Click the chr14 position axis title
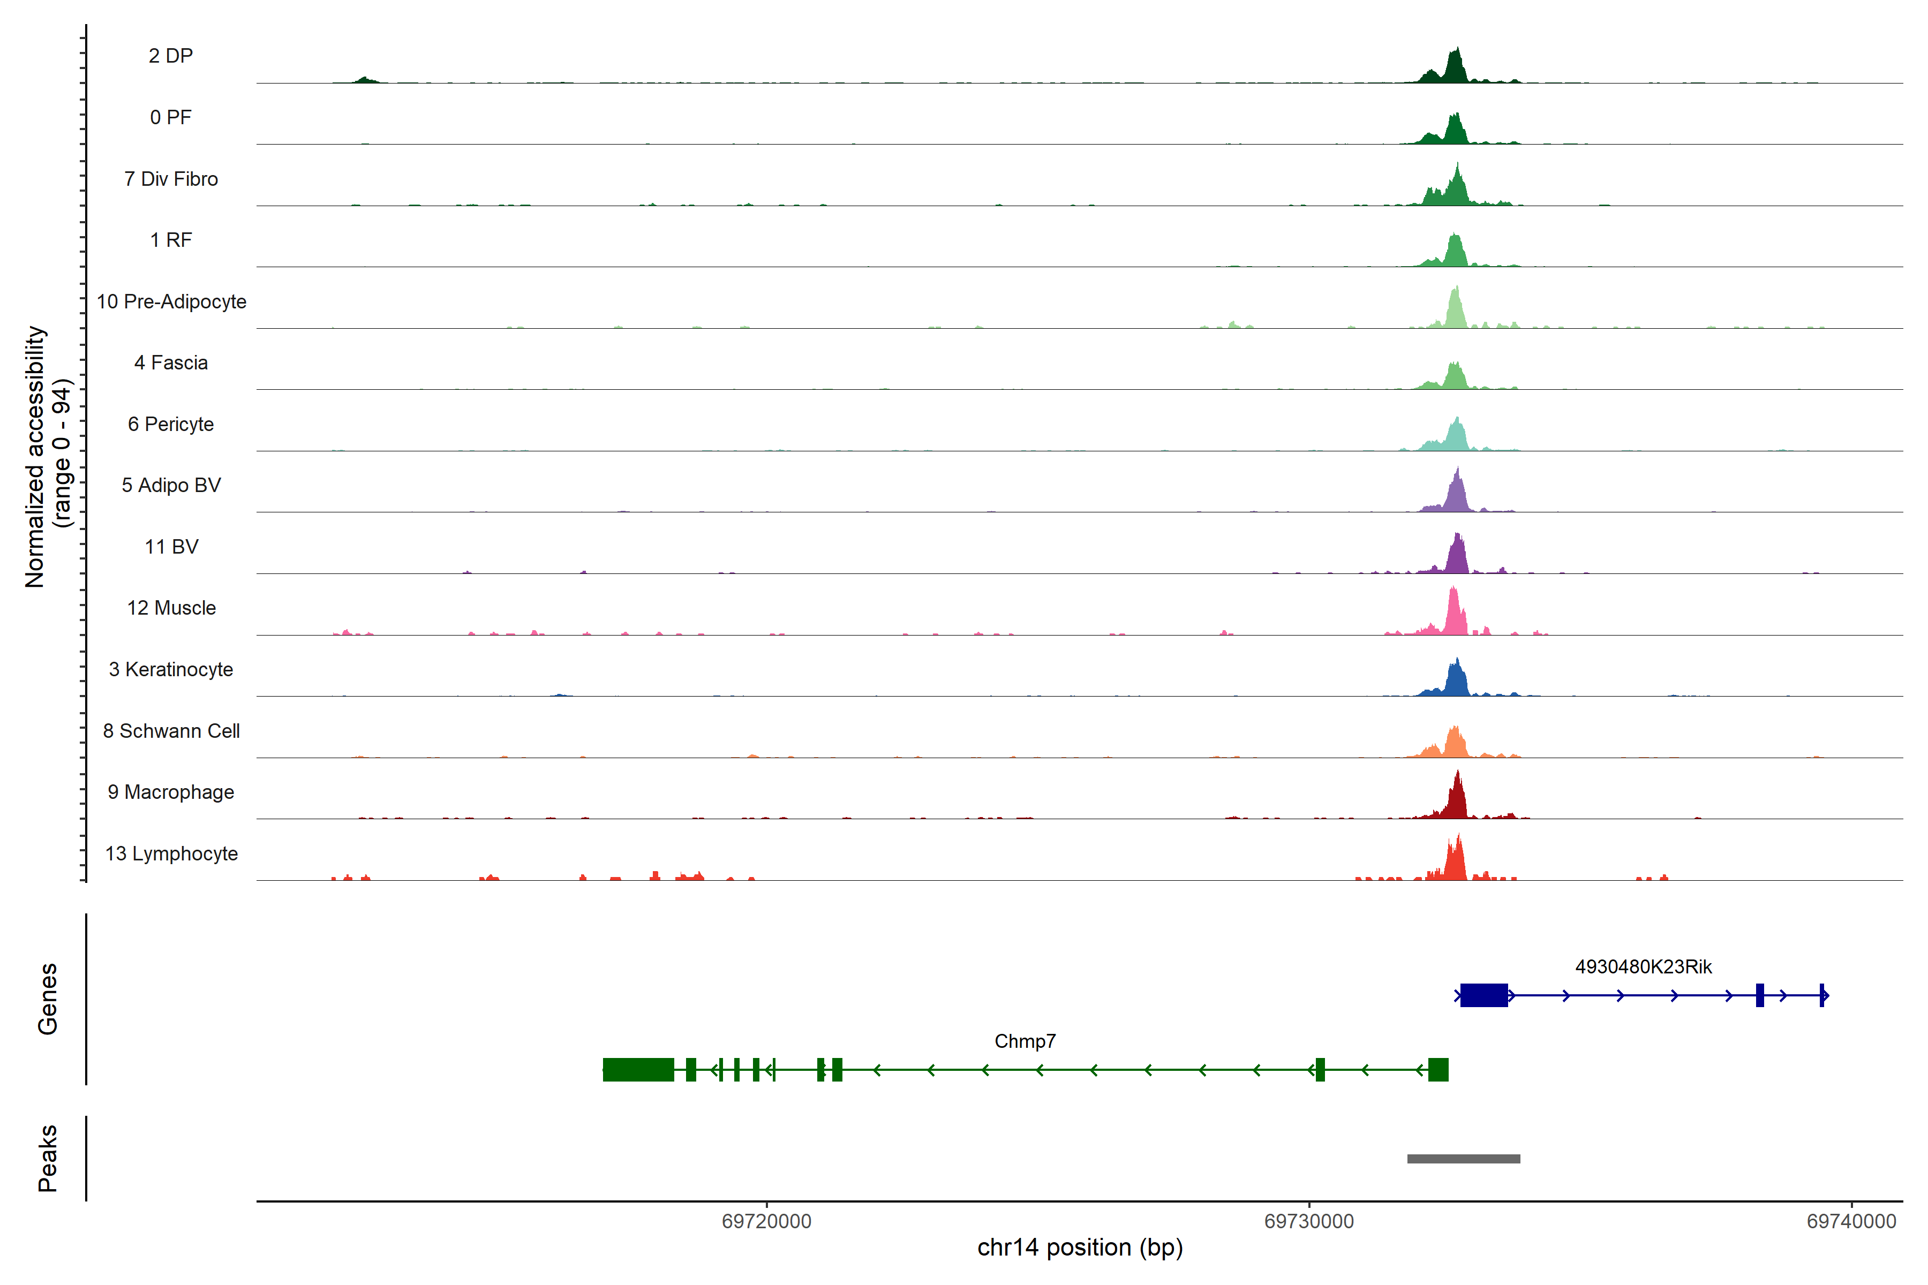The height and width of the screenshot is (1285, 1928). (x=1080, y=1248)
